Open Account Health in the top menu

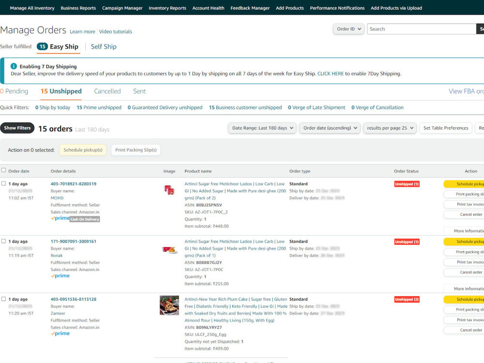pyautogui.click(x=208, y=8)
